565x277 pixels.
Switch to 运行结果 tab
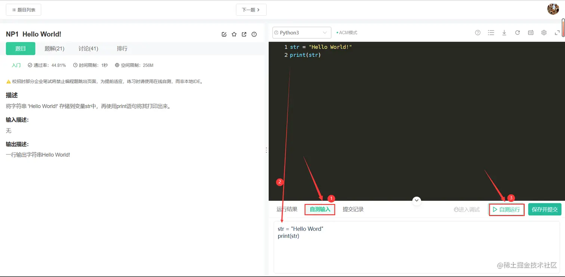point(287,209)
